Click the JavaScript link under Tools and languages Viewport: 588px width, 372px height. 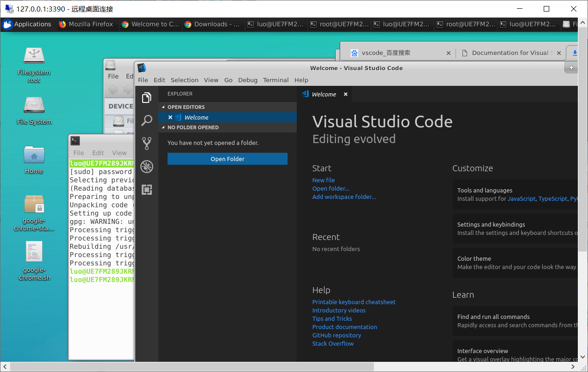[x=522, y=198]
